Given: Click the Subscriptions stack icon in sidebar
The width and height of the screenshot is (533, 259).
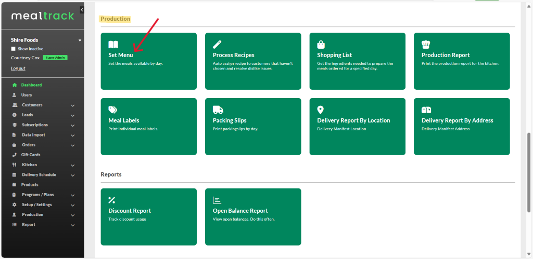Looking at the screenshot, I should (x=14, y=125).
